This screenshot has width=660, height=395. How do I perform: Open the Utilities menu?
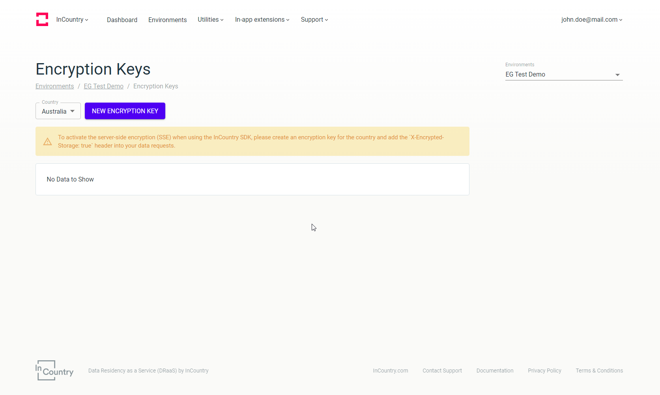tap(210, 19)
